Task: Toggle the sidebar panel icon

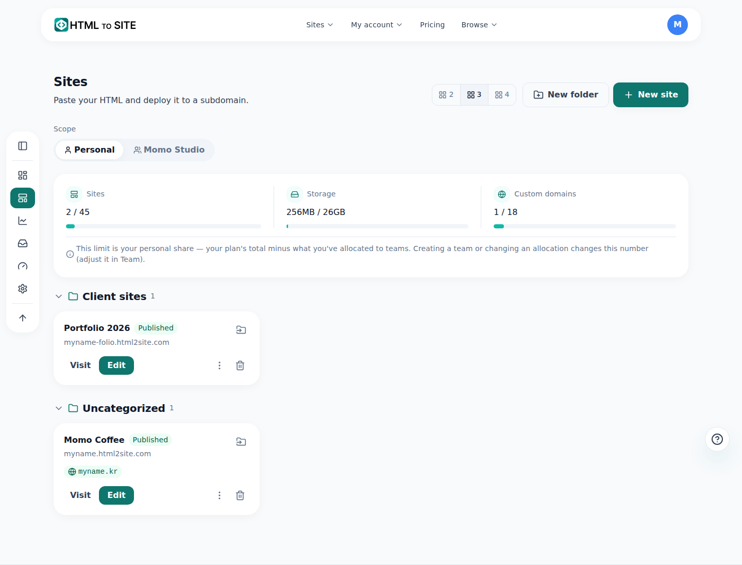Action: pos(23,146)
